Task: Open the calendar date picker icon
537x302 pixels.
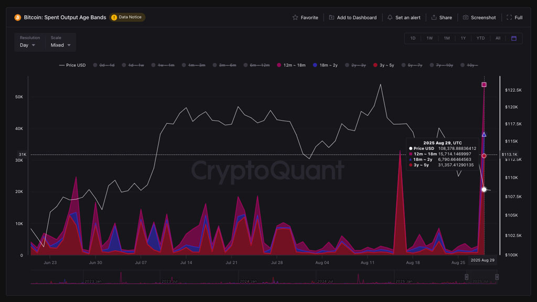Action: [514, 38]
